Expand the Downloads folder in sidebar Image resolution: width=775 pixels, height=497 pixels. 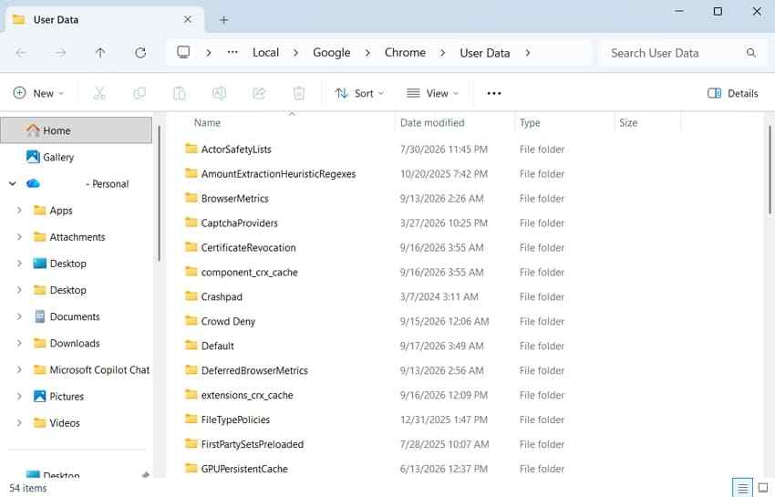[19, 343]
